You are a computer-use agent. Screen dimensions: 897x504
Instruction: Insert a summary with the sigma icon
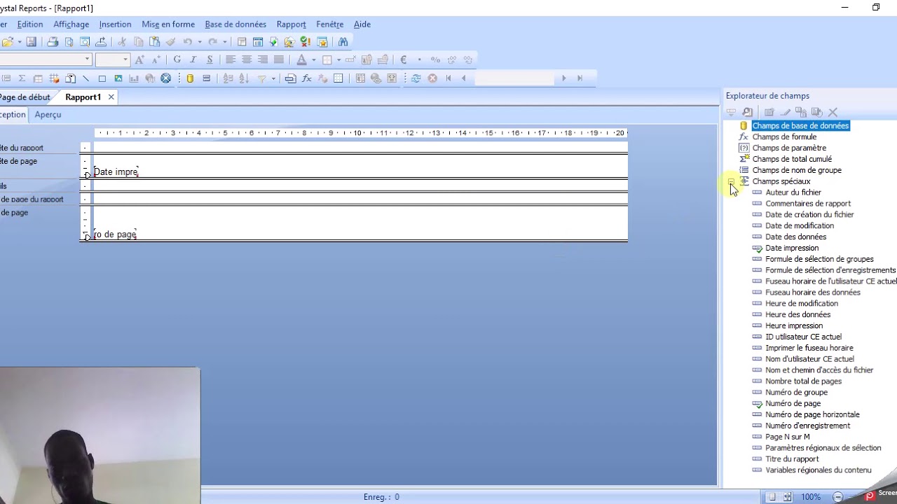click(x=22, y=78)
